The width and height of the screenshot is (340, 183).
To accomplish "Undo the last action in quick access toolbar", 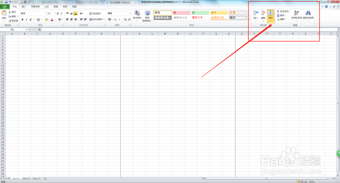I will coord(10,2).
